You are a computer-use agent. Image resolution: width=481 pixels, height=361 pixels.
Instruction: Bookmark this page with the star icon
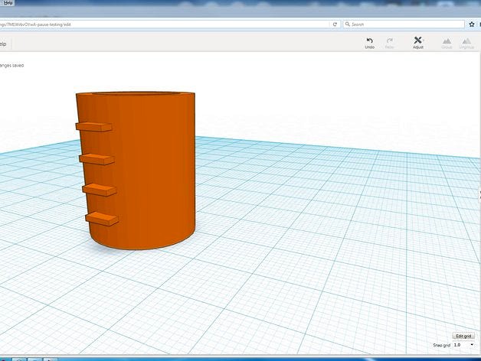[x=472, y=24]
